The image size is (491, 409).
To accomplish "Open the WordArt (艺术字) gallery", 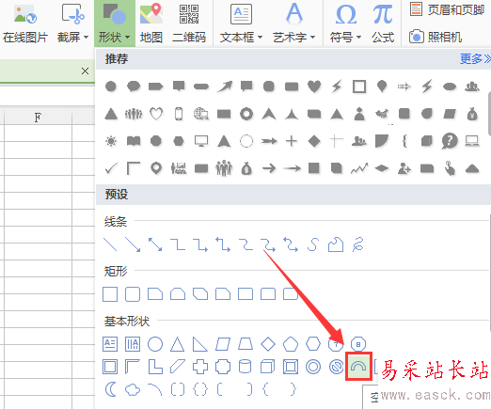I will coord(293,24).
